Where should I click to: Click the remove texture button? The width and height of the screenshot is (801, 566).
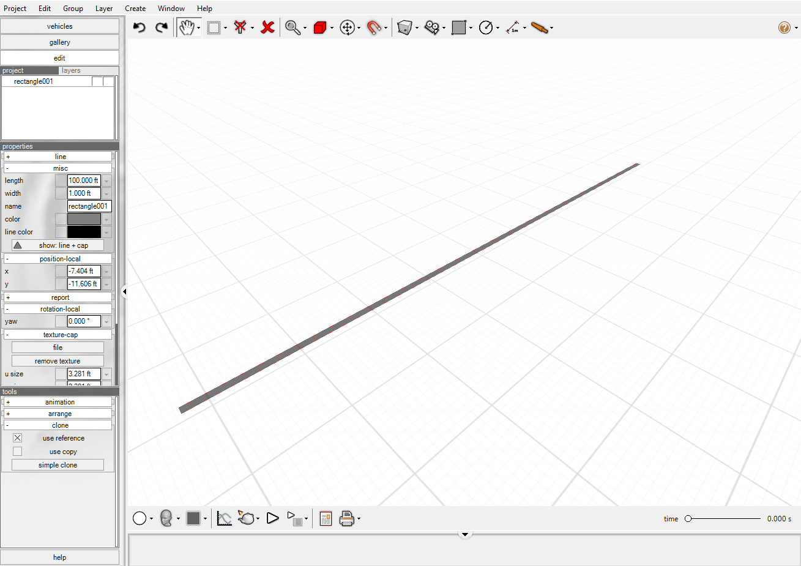(x=58, y=361)
